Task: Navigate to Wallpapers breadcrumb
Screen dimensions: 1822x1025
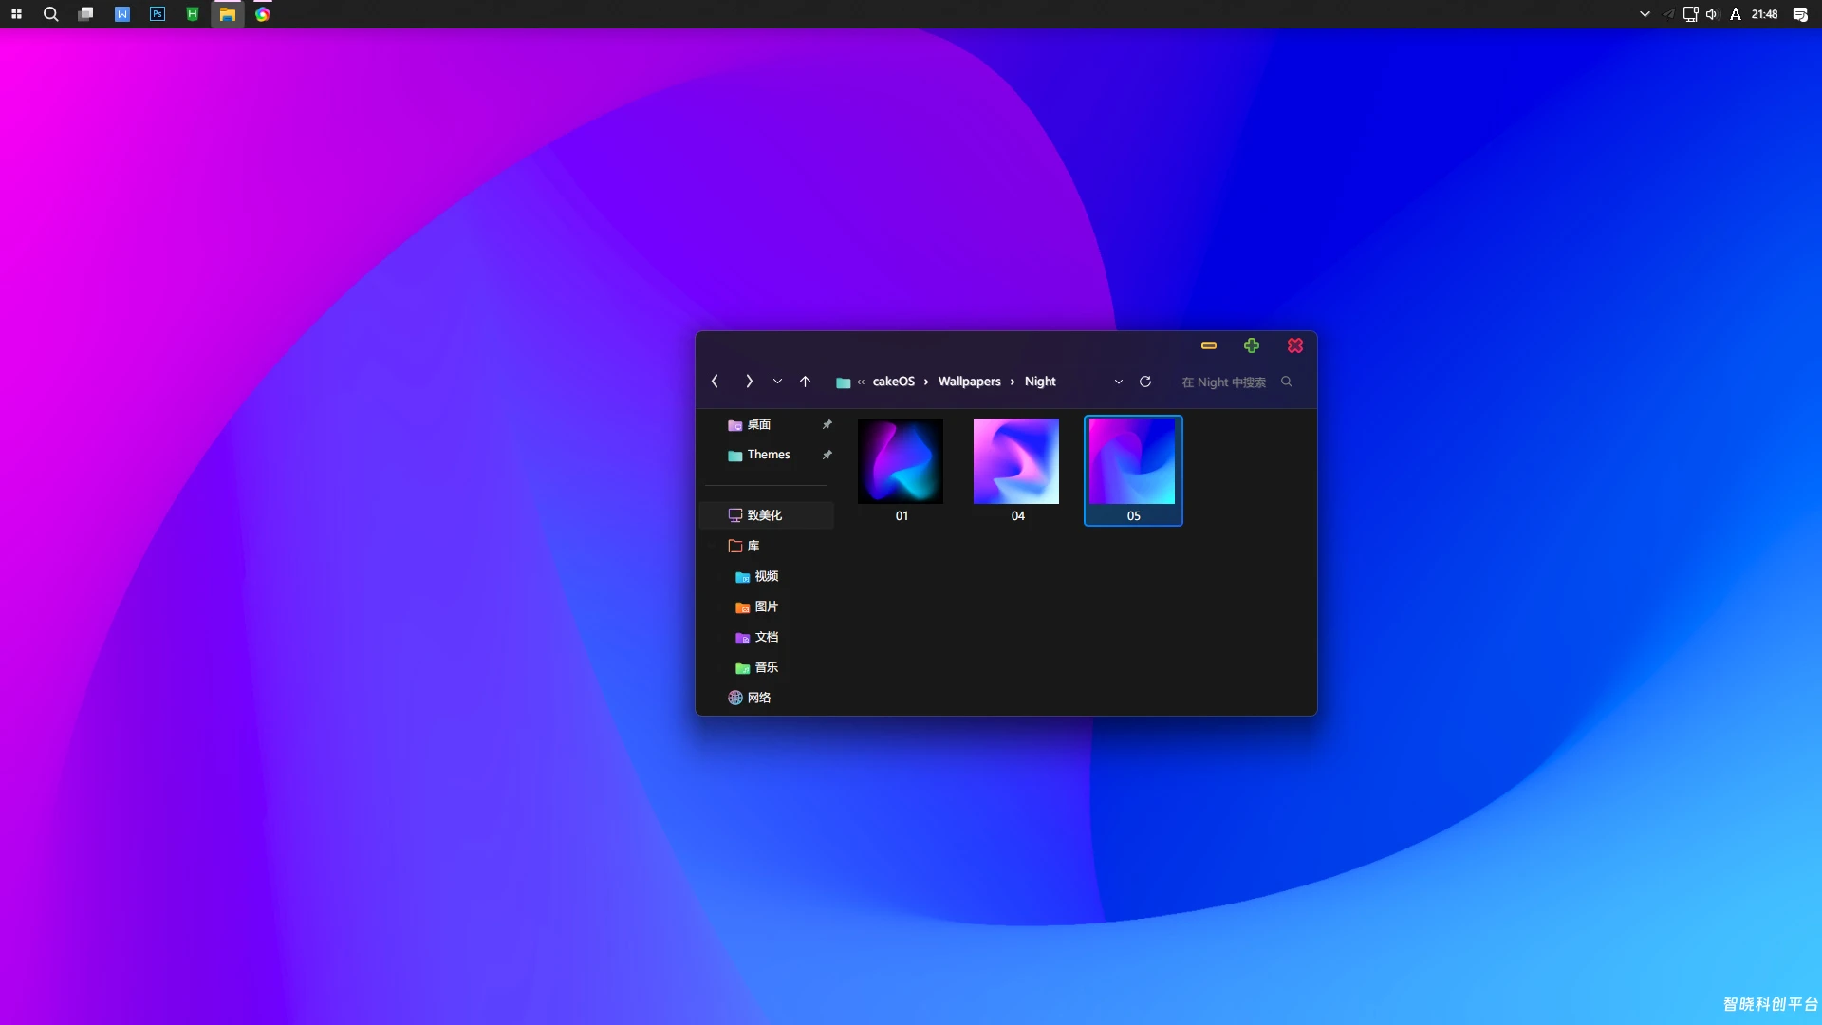Action: [x=969, y=382]
